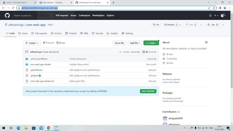Open Marketplace in top navigation
Screen dimensions: 233x131
point(98,15)
